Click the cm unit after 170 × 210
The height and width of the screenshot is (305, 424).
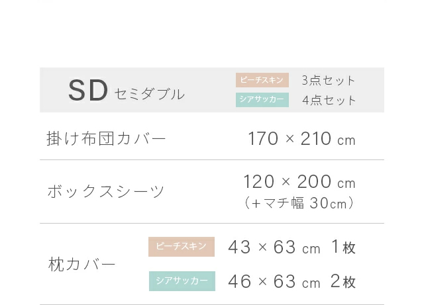[346, 141]
